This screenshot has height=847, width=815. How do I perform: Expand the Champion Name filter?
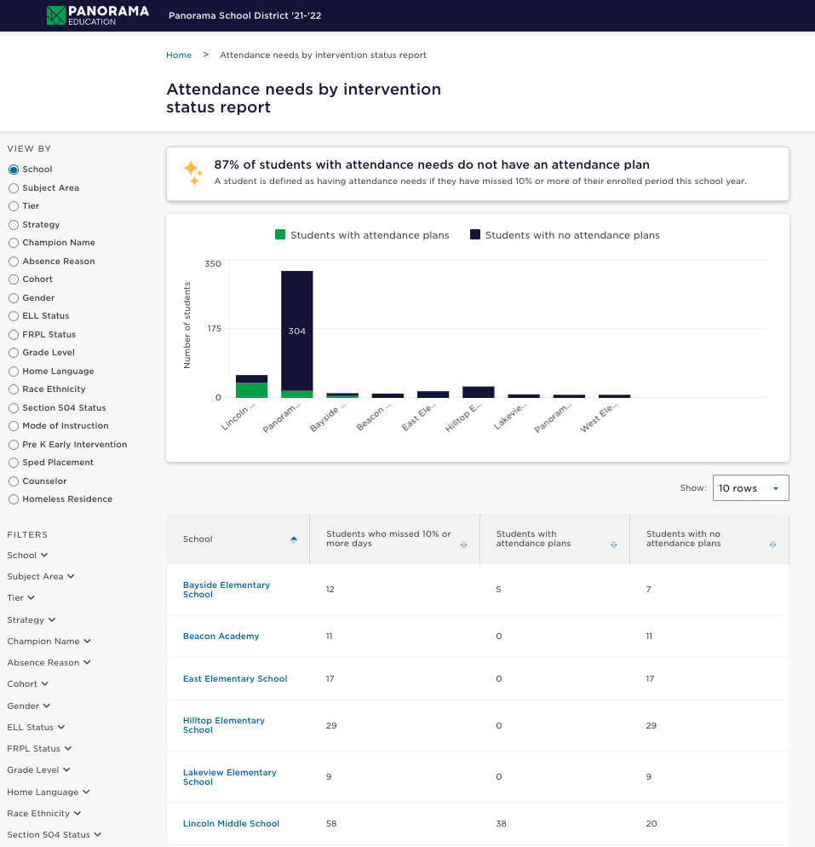click(x=49, y=641)
